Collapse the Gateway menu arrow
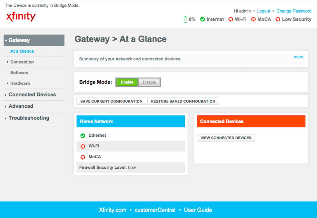The image size is (317, 218). click(6, 40)
